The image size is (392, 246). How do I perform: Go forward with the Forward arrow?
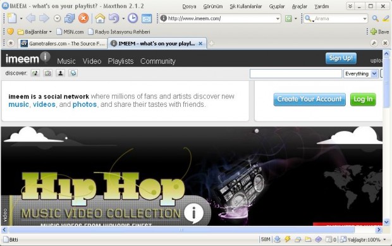(44, 18)
